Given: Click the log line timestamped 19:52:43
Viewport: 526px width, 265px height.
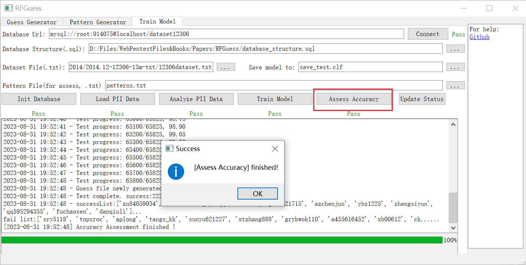Looking at the screenshot, I should (x=82, y=142).
